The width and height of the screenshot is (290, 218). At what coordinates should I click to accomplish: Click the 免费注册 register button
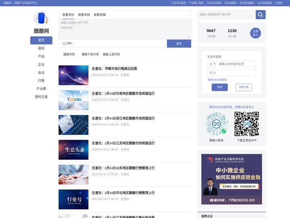(244, 87)
